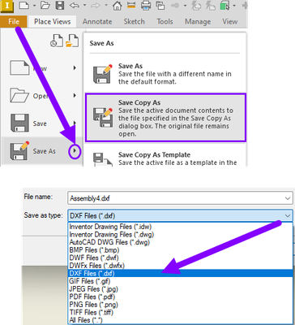
Task: Choose Save As with a different name option
Action: pos(165,74)
